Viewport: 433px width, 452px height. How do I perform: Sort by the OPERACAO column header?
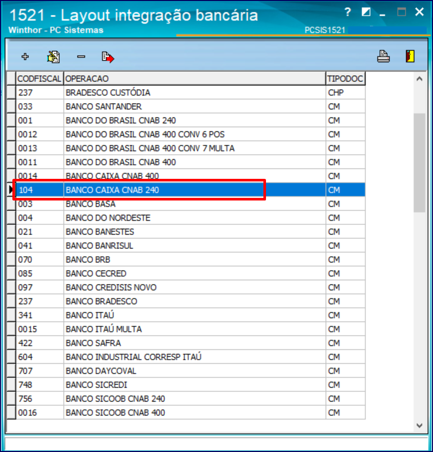click(x=194, y=78)
